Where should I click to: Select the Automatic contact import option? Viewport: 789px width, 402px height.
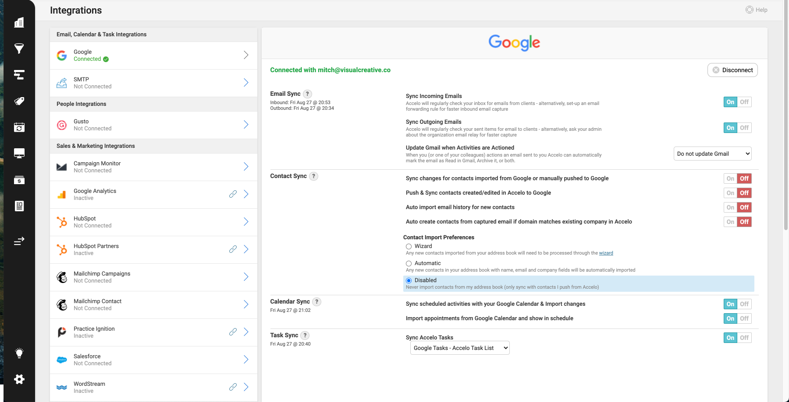409,263
